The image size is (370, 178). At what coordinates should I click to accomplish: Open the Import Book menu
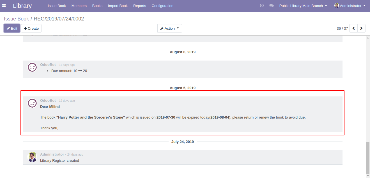(x=118, y=6)
